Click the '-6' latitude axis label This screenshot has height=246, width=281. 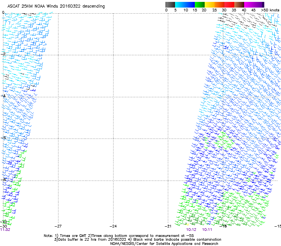click(3, 137)
